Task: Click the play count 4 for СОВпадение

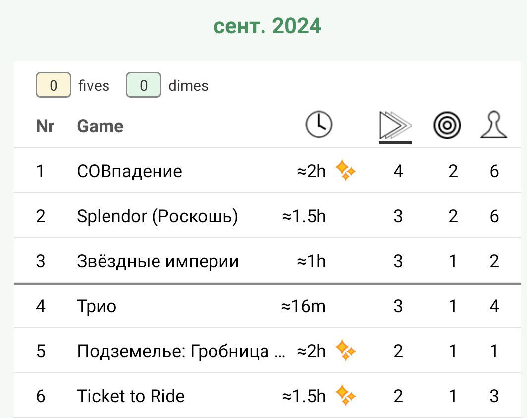Action: pyautogui.click(x=398, y=171)
